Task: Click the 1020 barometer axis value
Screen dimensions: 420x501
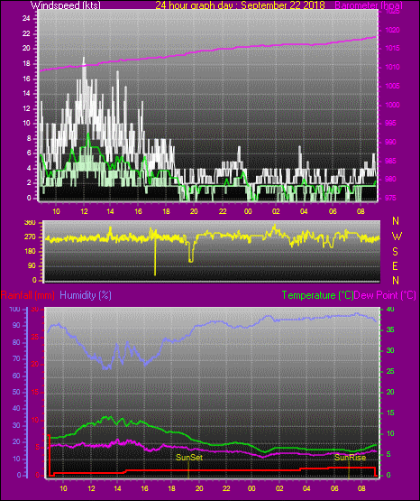Action: pyautogui.click(x=392, y=30)
